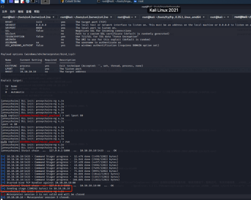Click the 'Exploit target:' heading text
251x200 pixels.
click(12, 81)
